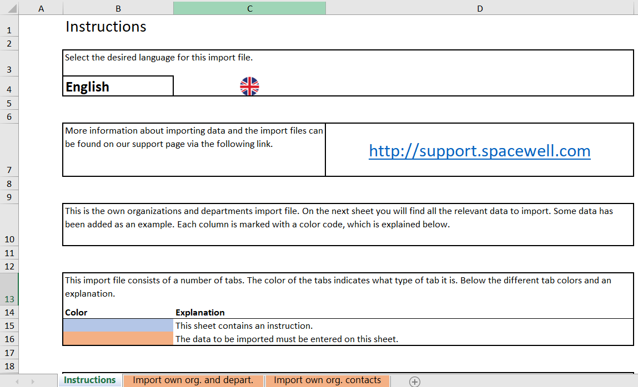Select row 1 header
Viewport: 638px width, 387px height.
[x=9, y=26]
